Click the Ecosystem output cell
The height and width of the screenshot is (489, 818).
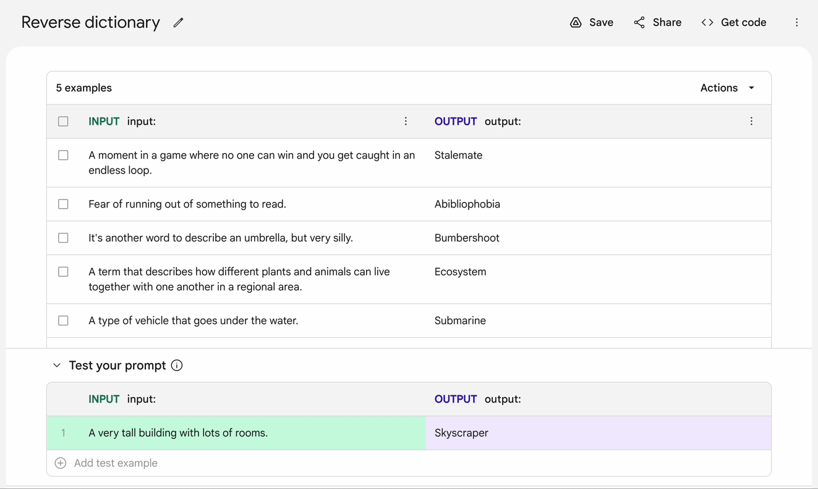click(461, 272)
